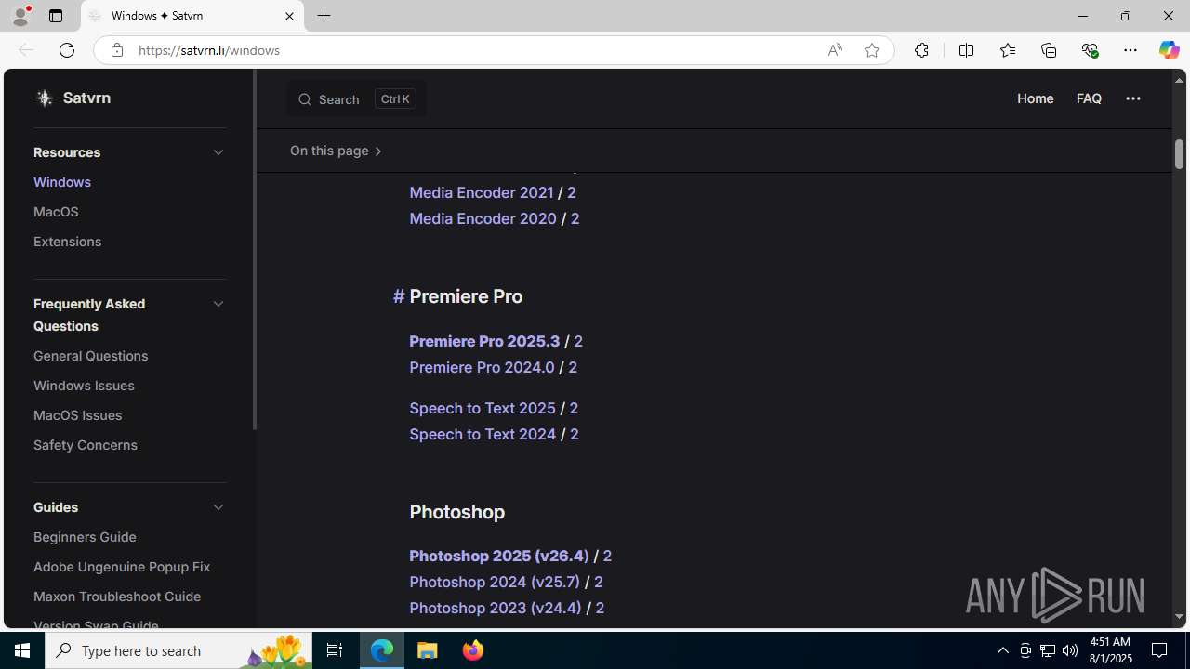Select Extensions in sidebar

point(67,242)
